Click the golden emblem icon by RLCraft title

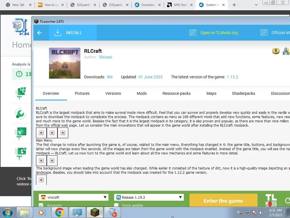[x=276, y=51]
